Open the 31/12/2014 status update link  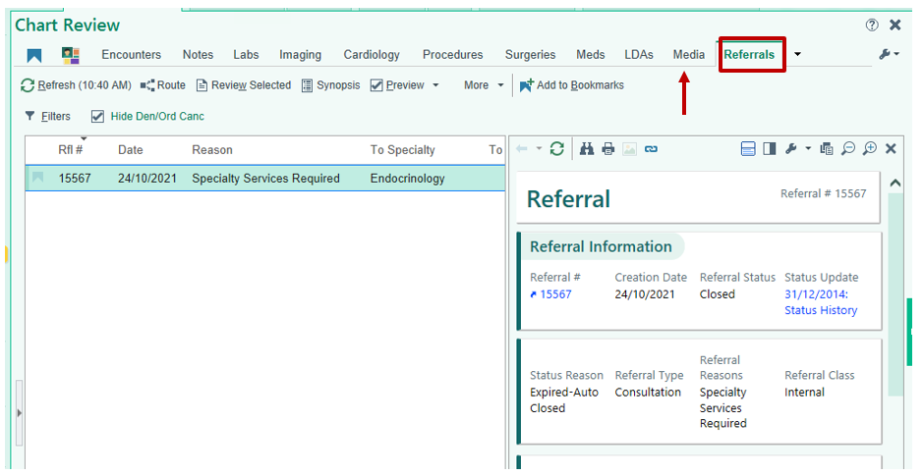point(816,294)
